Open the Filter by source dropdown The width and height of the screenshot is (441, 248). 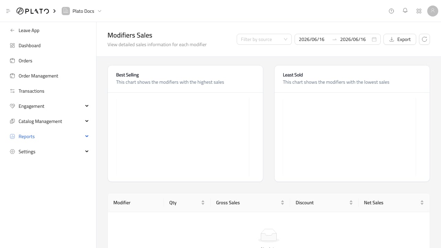pos(264,39)
